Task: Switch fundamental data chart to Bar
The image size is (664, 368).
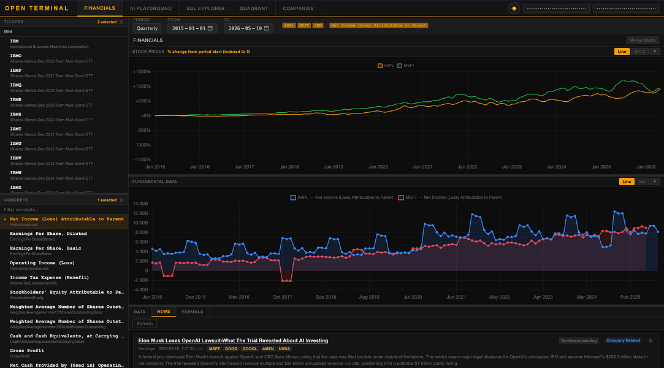Action: [x=642, y=182]
